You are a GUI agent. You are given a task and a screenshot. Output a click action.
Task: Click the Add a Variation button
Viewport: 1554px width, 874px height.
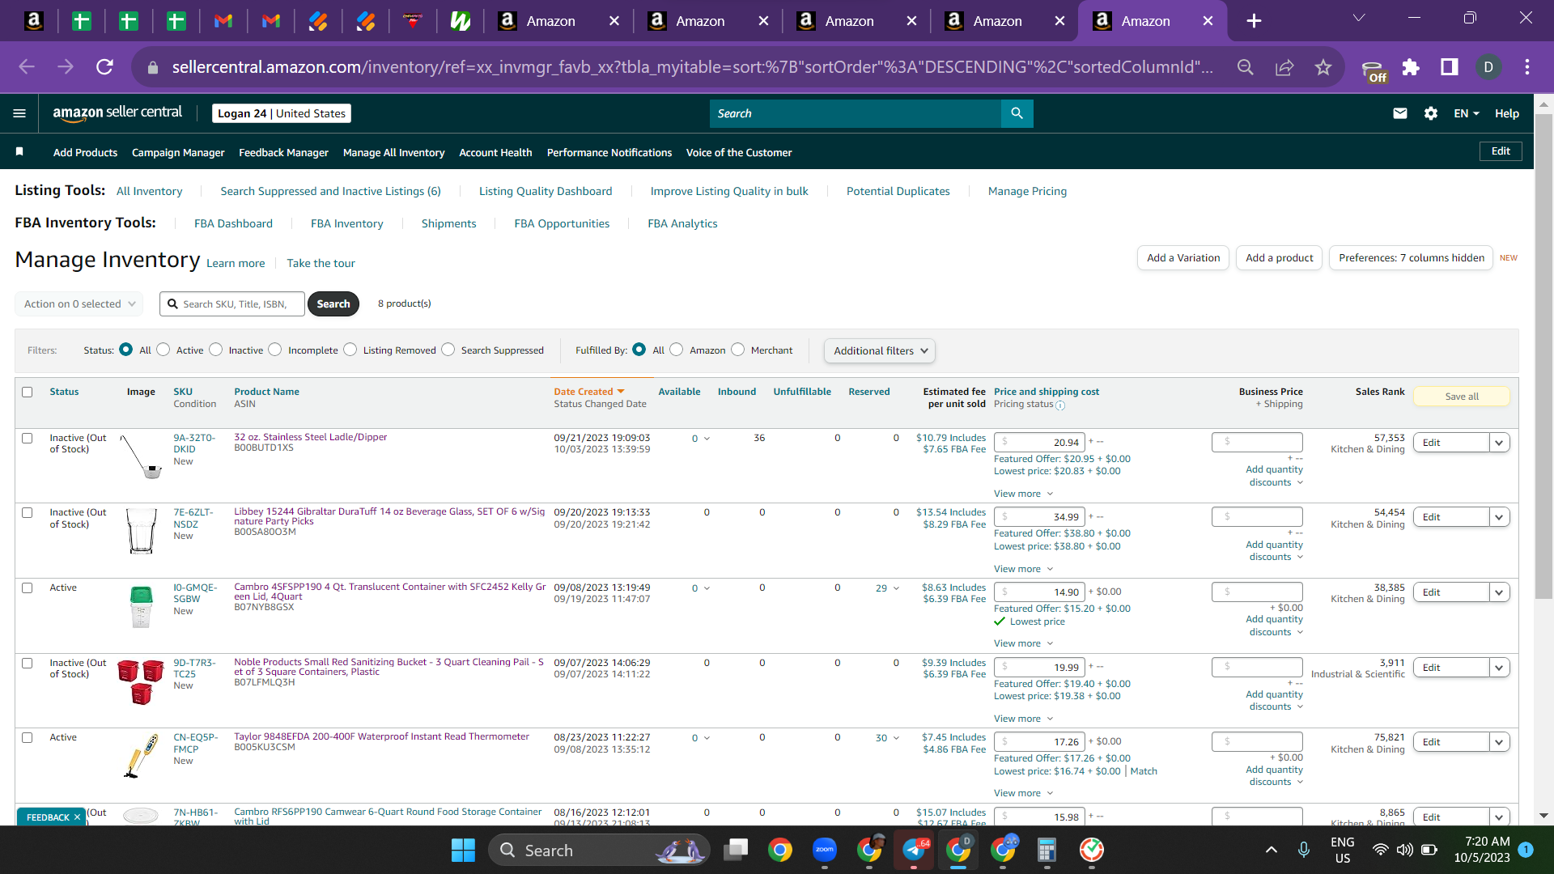point(1183,258)
